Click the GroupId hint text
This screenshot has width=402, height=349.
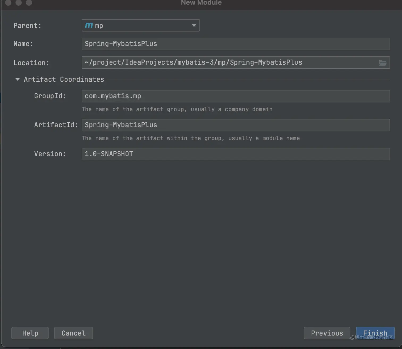[x=177, y=109]
